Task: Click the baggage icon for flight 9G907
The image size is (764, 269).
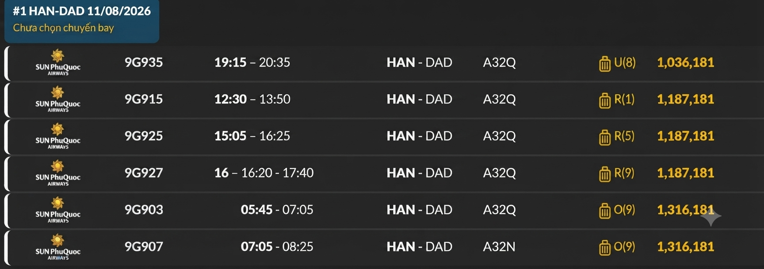Action: tap(605, 248)
